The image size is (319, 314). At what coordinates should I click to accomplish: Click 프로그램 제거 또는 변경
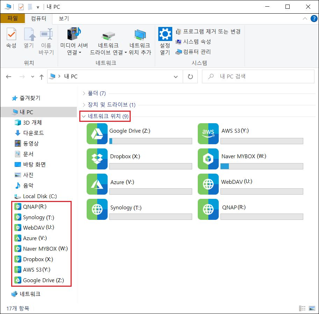click(x=208, y=32)
